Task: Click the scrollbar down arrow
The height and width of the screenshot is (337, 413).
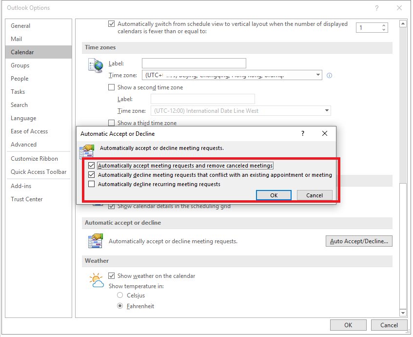Action: [x=403, y=313]
